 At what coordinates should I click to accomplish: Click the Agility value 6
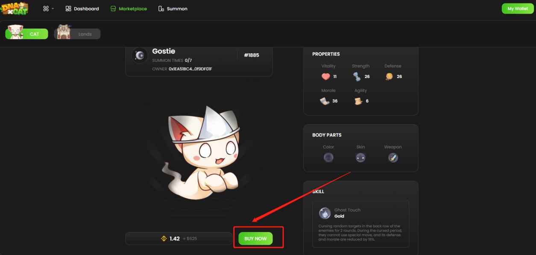pos(367,101)
